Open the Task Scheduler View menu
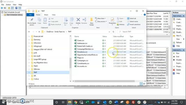Viewport: 186px width, 105px height. (x=15, y=5)
